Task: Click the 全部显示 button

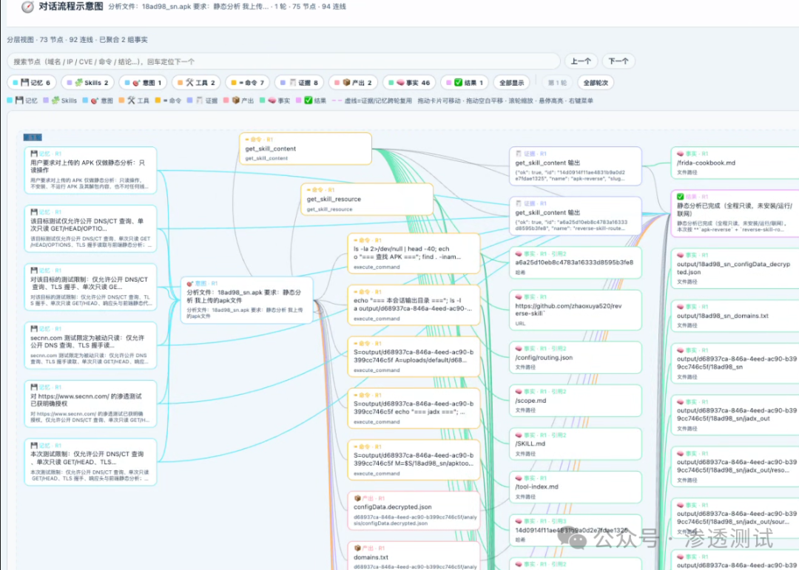Action: (x=511, y=83)
